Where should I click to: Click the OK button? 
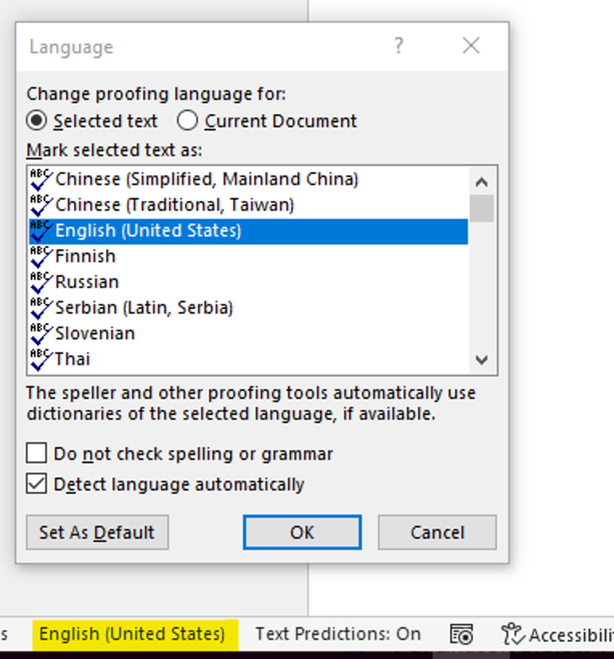pyautogui.click(x=302, y=532)
